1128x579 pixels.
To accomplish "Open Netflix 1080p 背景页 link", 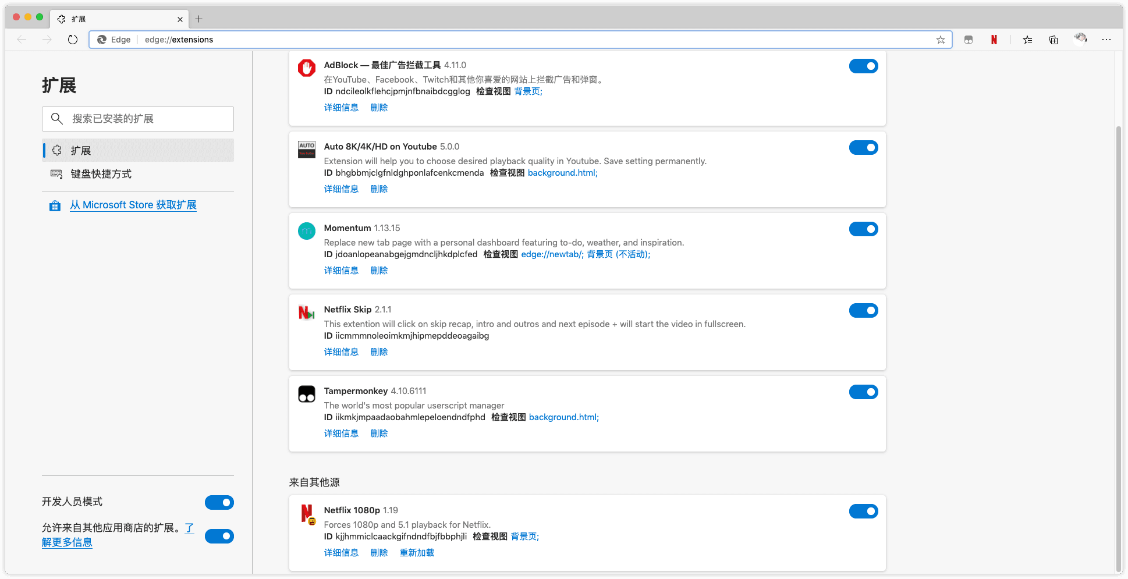I will [524, 537].
